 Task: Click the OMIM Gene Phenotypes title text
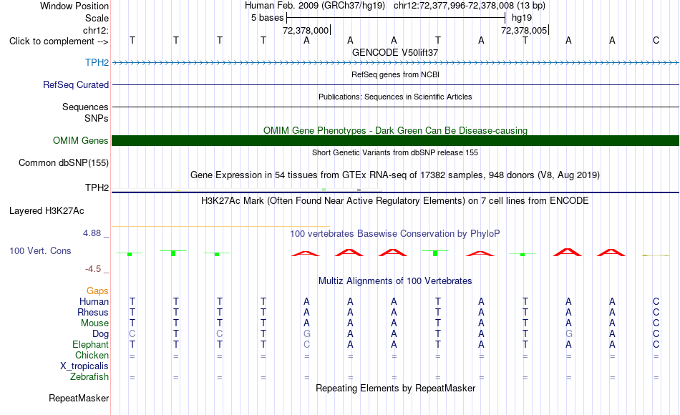point(395,130)
